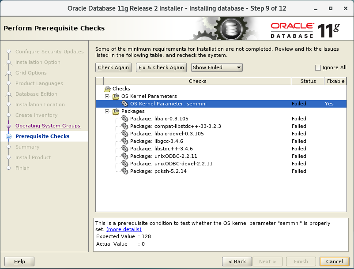The width and height of the screenshot is (354, 269).
Task: Click the gear icon for libaio-0.3.105 package
Action: click(x=124, y=119)
